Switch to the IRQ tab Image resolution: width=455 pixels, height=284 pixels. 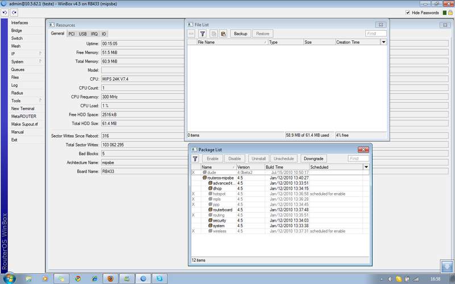pos(94,34)
